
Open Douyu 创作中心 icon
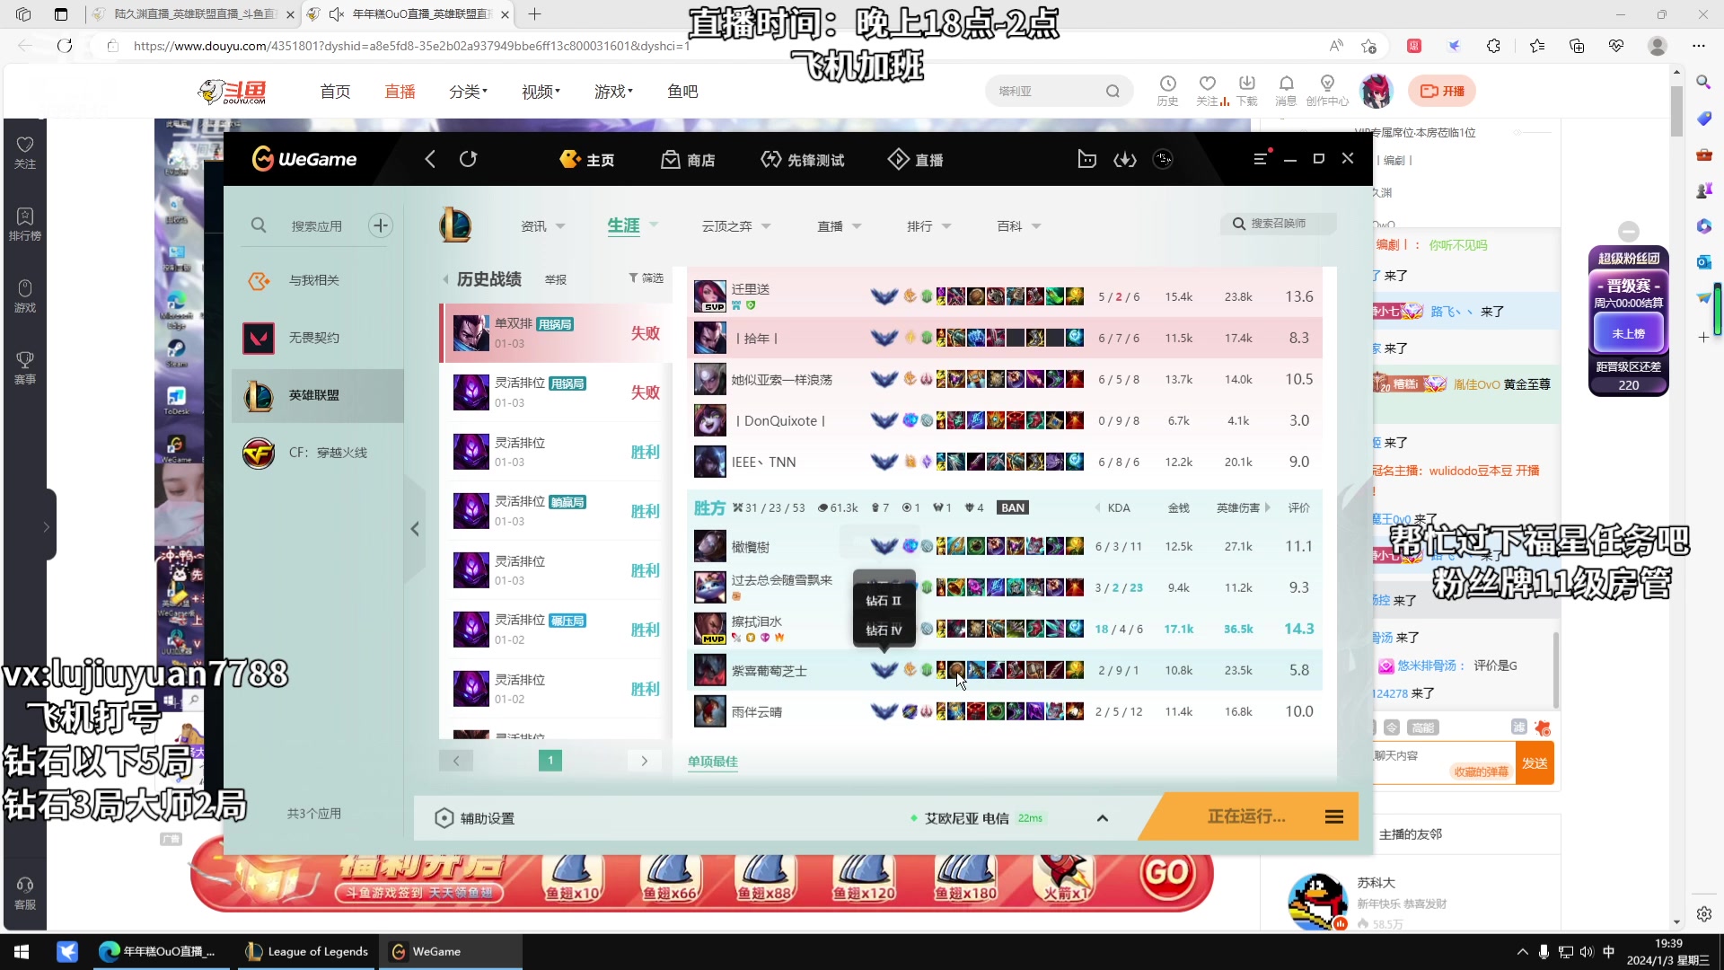1327,91
